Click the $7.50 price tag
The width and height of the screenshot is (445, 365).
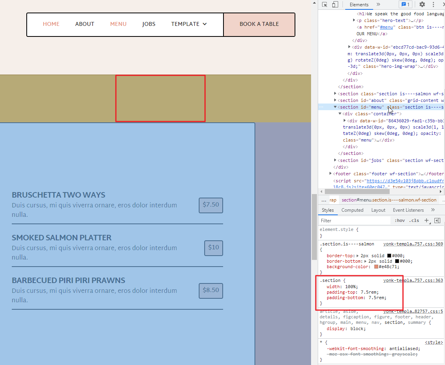point(211,205)
